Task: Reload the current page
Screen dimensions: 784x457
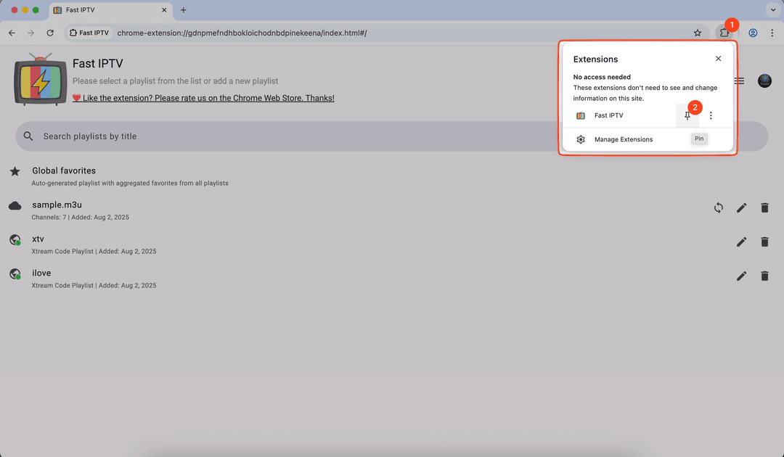Action: pos(50,33)
